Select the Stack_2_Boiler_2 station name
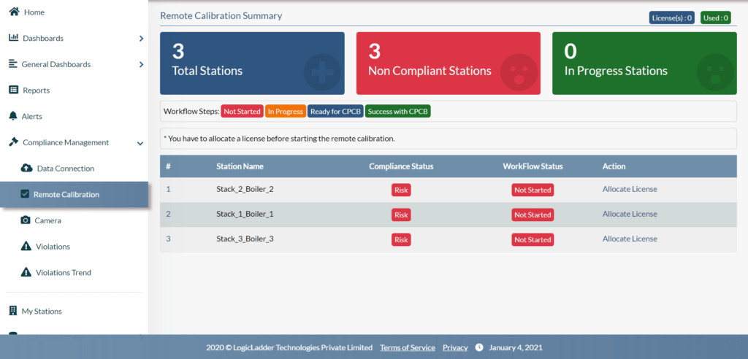Image resolution: width=748 pixels, height=359 pixels. (x=245, y=189)
